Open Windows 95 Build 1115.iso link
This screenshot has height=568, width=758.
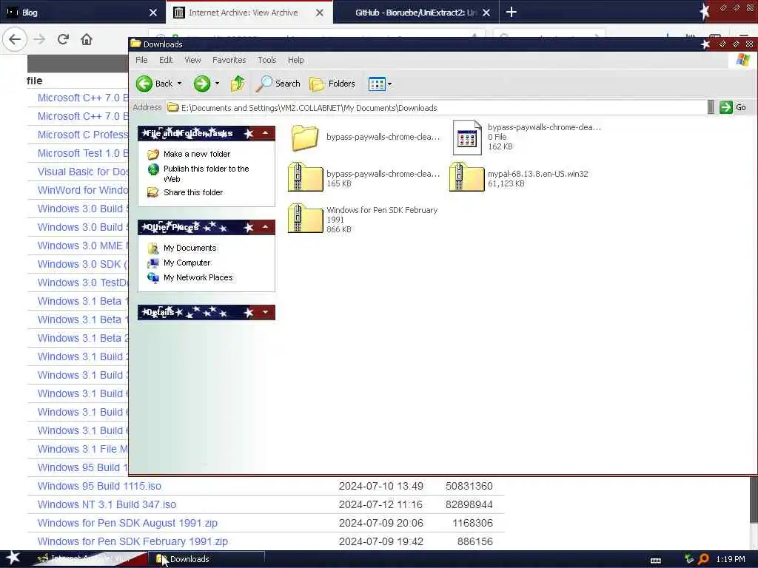(x=100, y=486)
